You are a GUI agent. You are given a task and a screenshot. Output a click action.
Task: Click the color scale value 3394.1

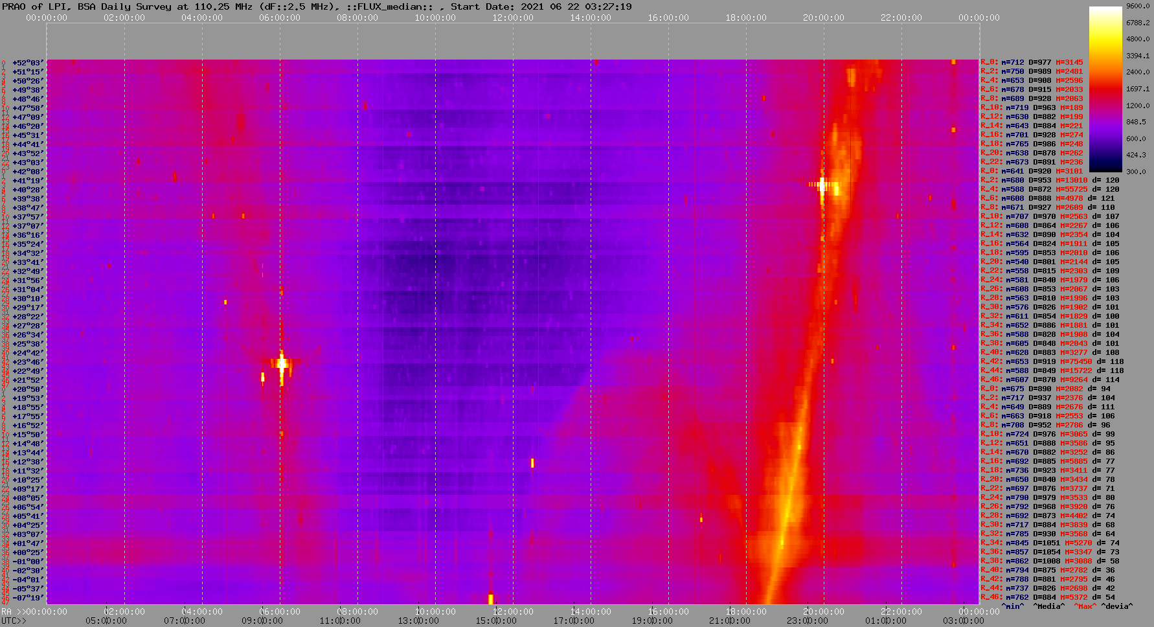pyautogui.click(x=1138, y=56)
